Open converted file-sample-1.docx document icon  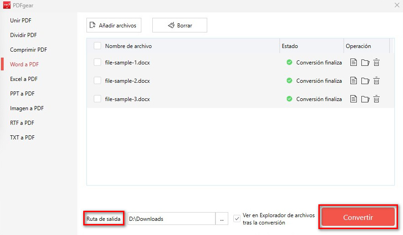point(354,62)
